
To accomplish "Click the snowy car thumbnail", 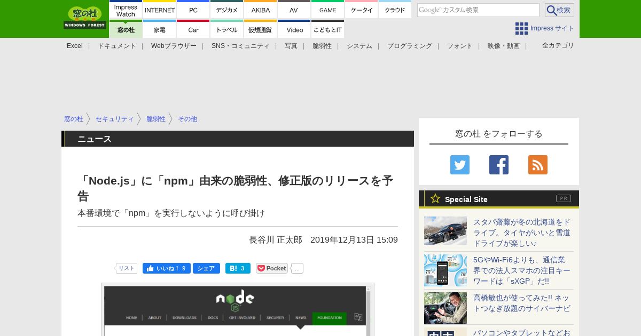I will coord(445,230).
